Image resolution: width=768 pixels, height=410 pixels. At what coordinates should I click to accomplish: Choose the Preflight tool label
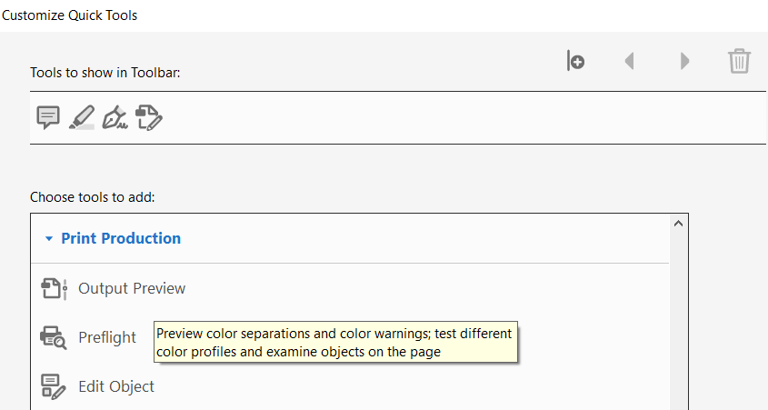pyautogui.click(x=107, y=337)
